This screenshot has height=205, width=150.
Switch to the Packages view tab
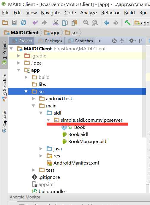point(50,41)
